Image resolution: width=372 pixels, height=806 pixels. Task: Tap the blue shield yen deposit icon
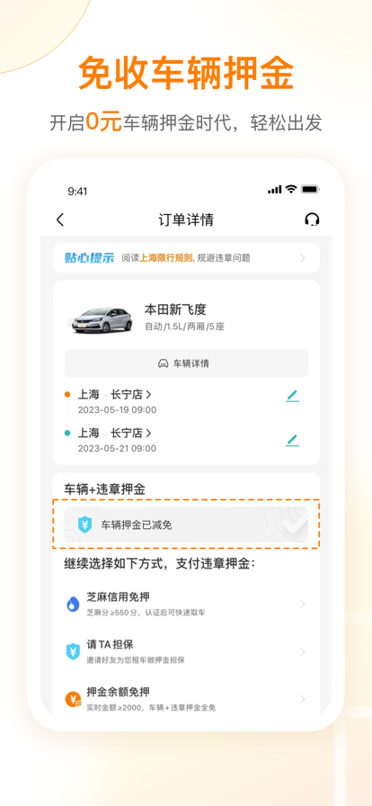84,524
